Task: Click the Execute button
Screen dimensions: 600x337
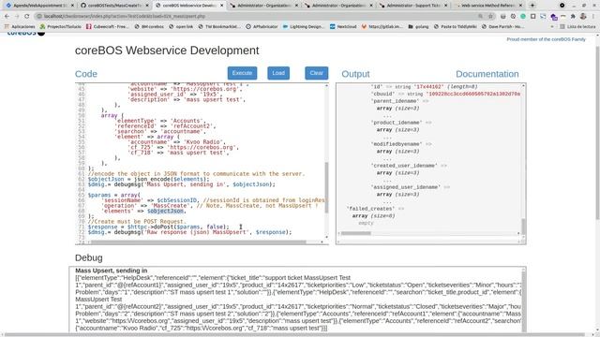Action: 242,73
